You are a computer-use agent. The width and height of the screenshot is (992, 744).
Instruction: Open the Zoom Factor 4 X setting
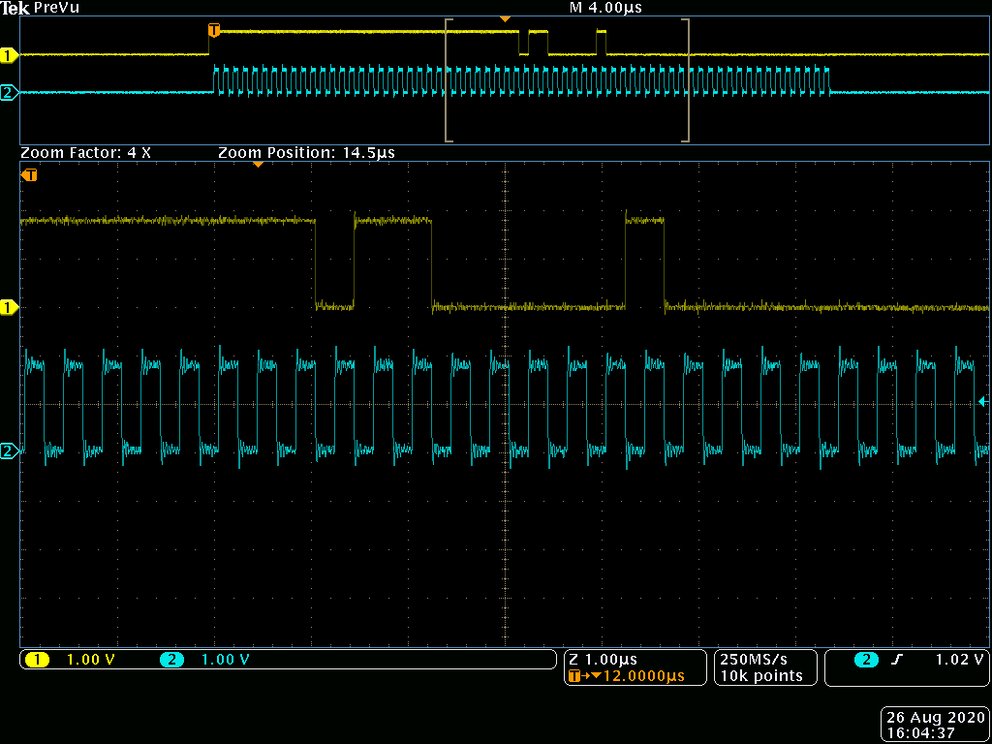click(85, 153)
